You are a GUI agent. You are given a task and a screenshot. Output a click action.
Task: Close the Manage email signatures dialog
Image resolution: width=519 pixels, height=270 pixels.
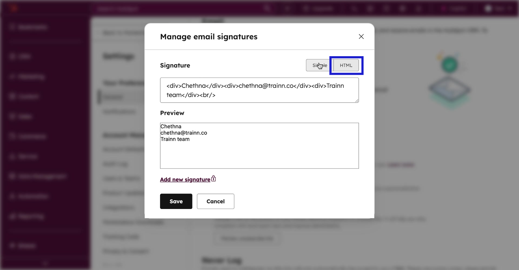pyautogui.click(x=361, y=36)
